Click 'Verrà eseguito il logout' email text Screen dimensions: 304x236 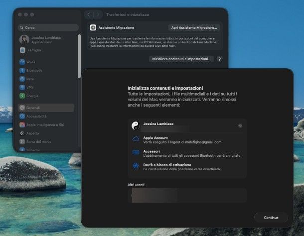tap(182, 142)
